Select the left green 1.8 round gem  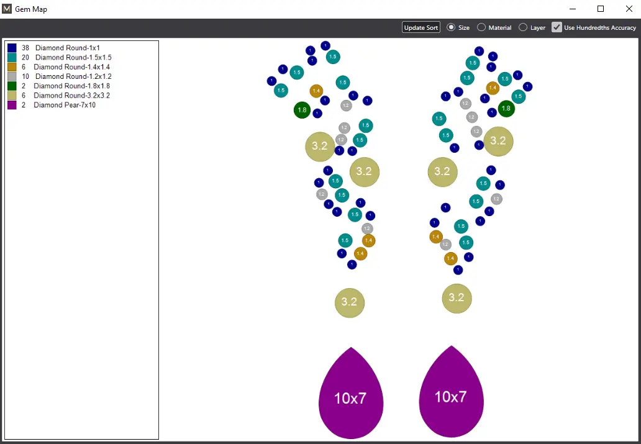pos(302,110)
